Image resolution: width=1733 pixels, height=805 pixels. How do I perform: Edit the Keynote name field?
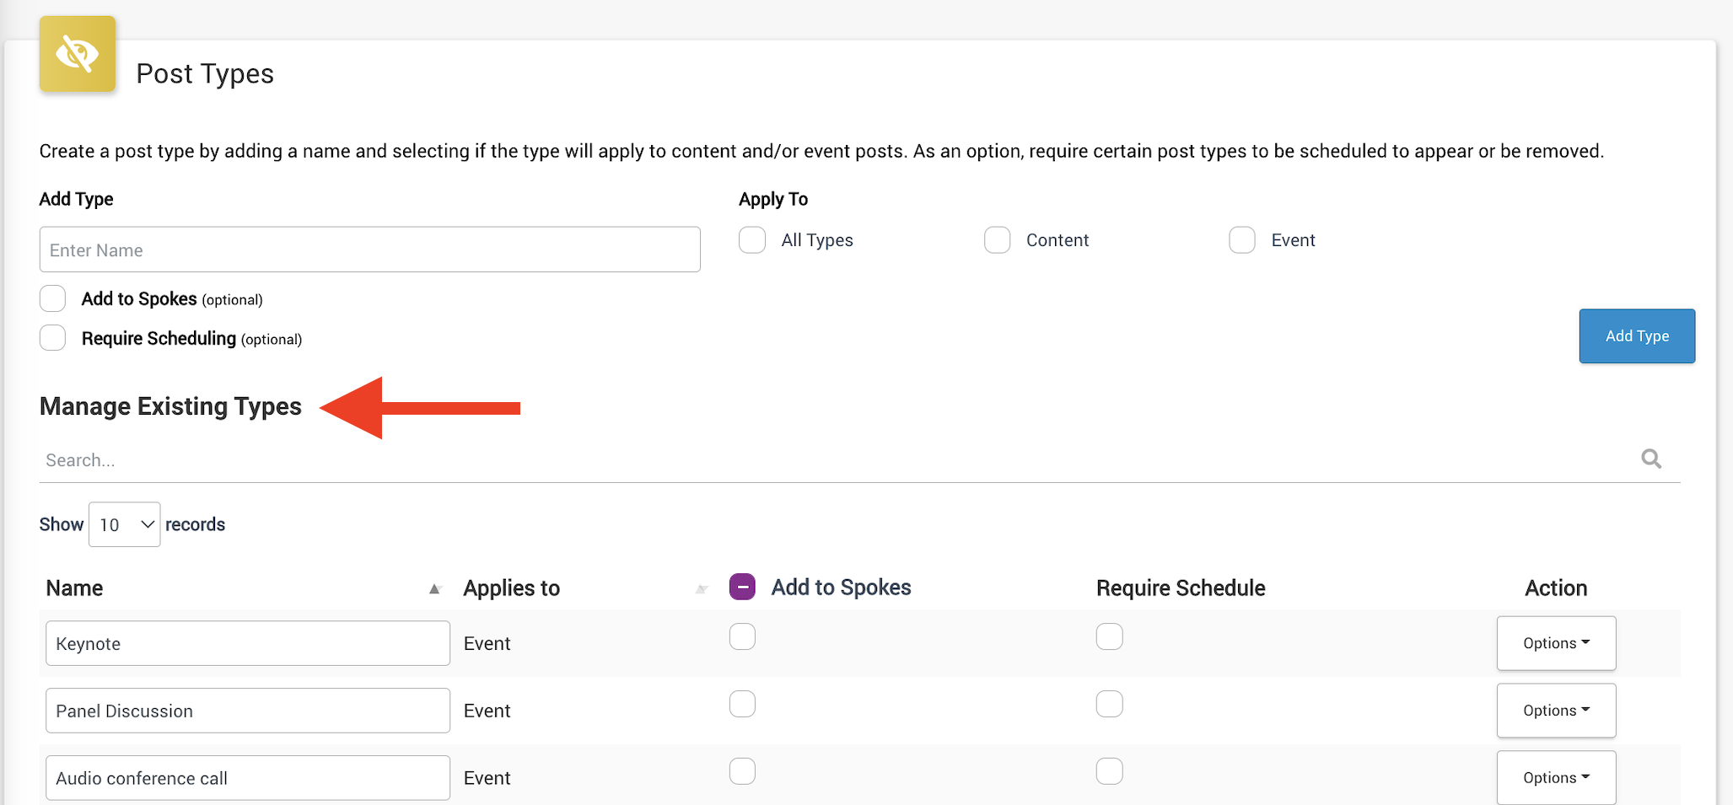pyautogui.click(x=248, y=643)
